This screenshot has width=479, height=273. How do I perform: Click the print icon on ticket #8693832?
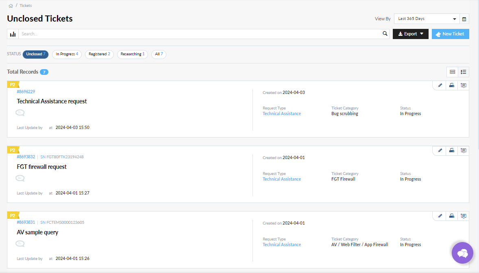pyautogui.click(x=451, y=151)
